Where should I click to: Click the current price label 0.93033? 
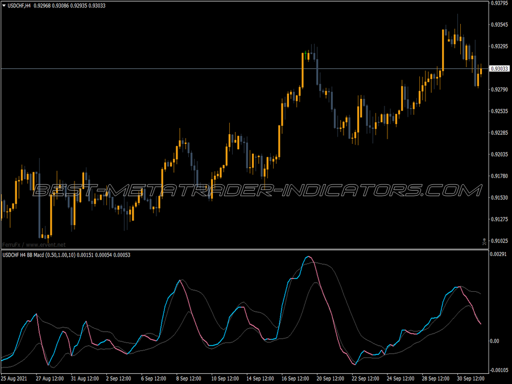499,69
